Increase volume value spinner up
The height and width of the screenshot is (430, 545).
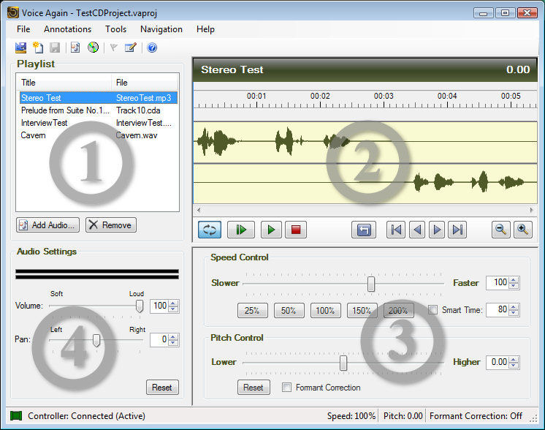[173, 303]
